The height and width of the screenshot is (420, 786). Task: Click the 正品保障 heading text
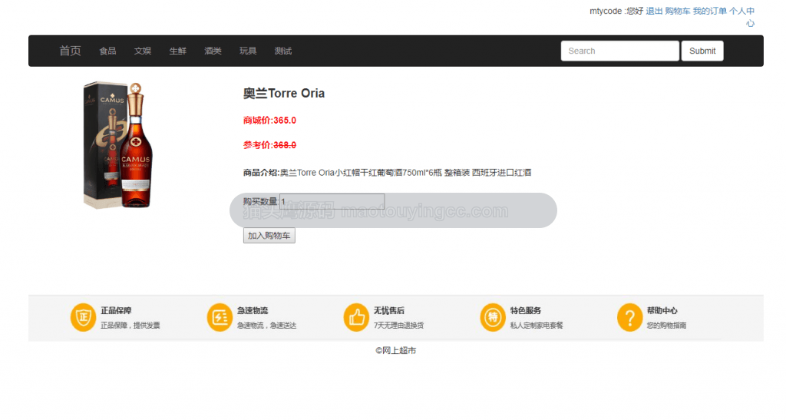coord(117,311)
